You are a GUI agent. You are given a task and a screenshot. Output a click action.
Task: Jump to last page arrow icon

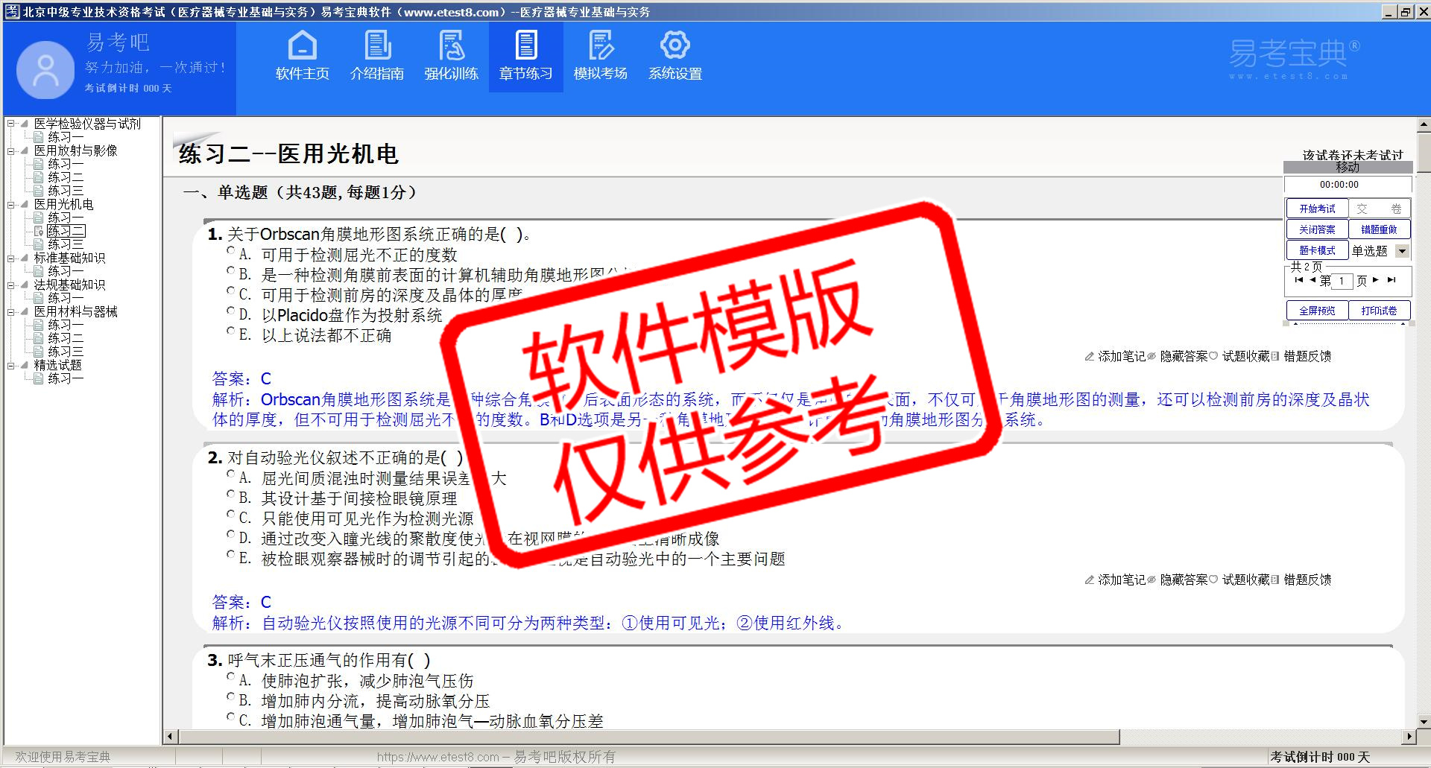click(1391, 280)
